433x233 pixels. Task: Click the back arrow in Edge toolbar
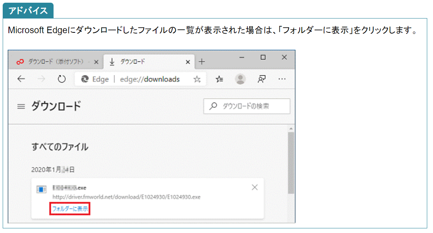tap(21, 79)
